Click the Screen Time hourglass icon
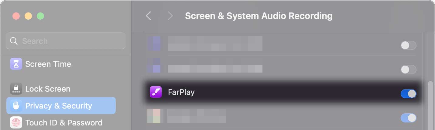The image size is (435, 130). 16,64
